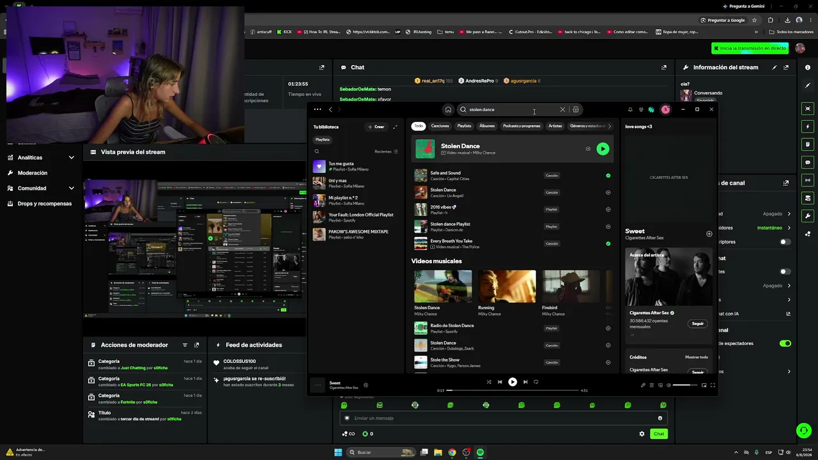Toggle the switch in the scriptores row
This screenshot has height=460, width=818.
tap(785, 242)
